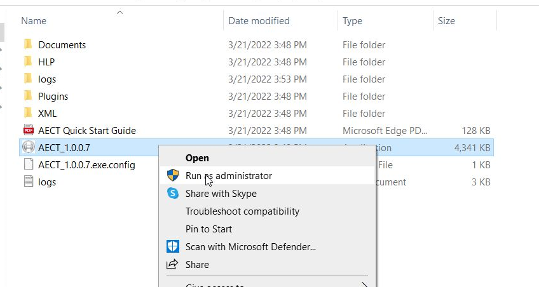
Task: Select Open from the context menu
Action: point(197,158)
